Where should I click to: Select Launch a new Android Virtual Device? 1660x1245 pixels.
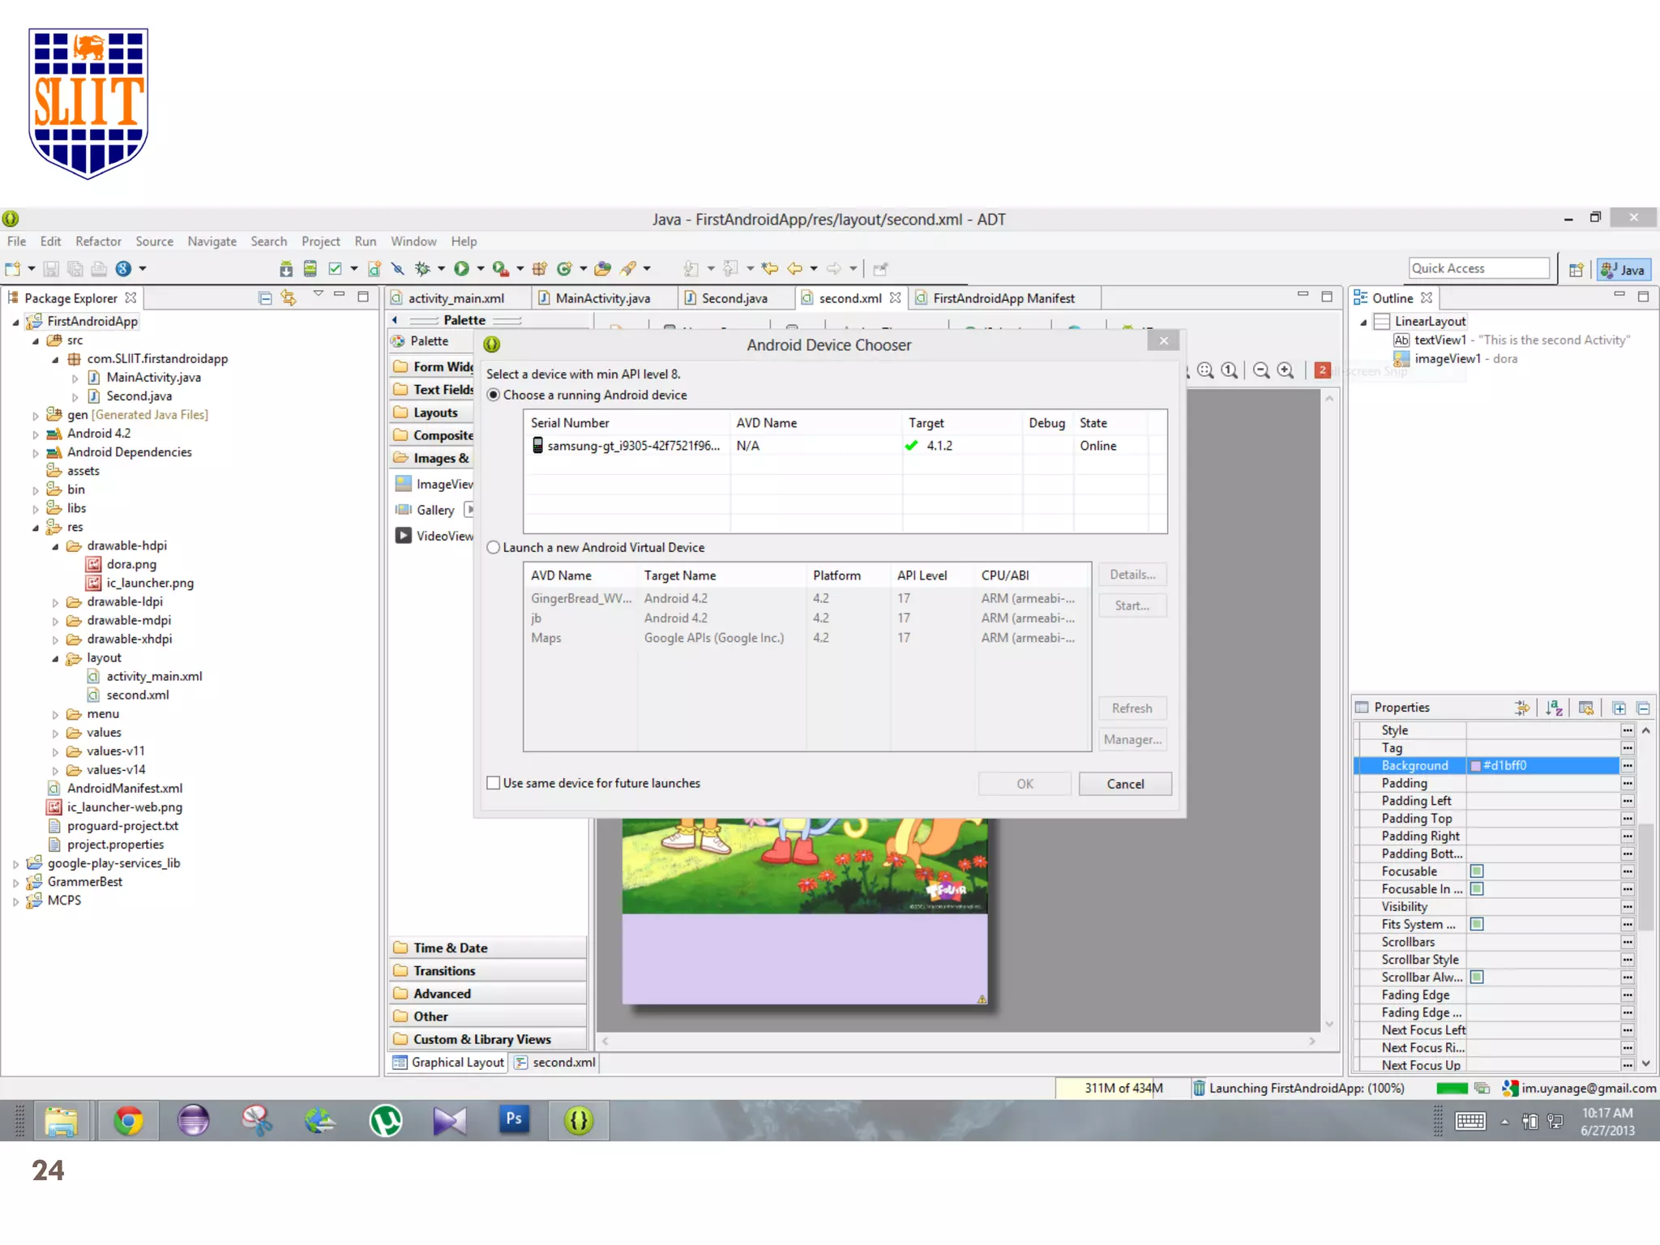tap(494, 548)
